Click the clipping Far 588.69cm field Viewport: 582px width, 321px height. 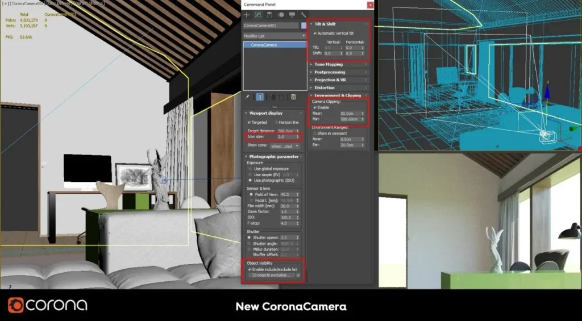[x=350, y=119]
